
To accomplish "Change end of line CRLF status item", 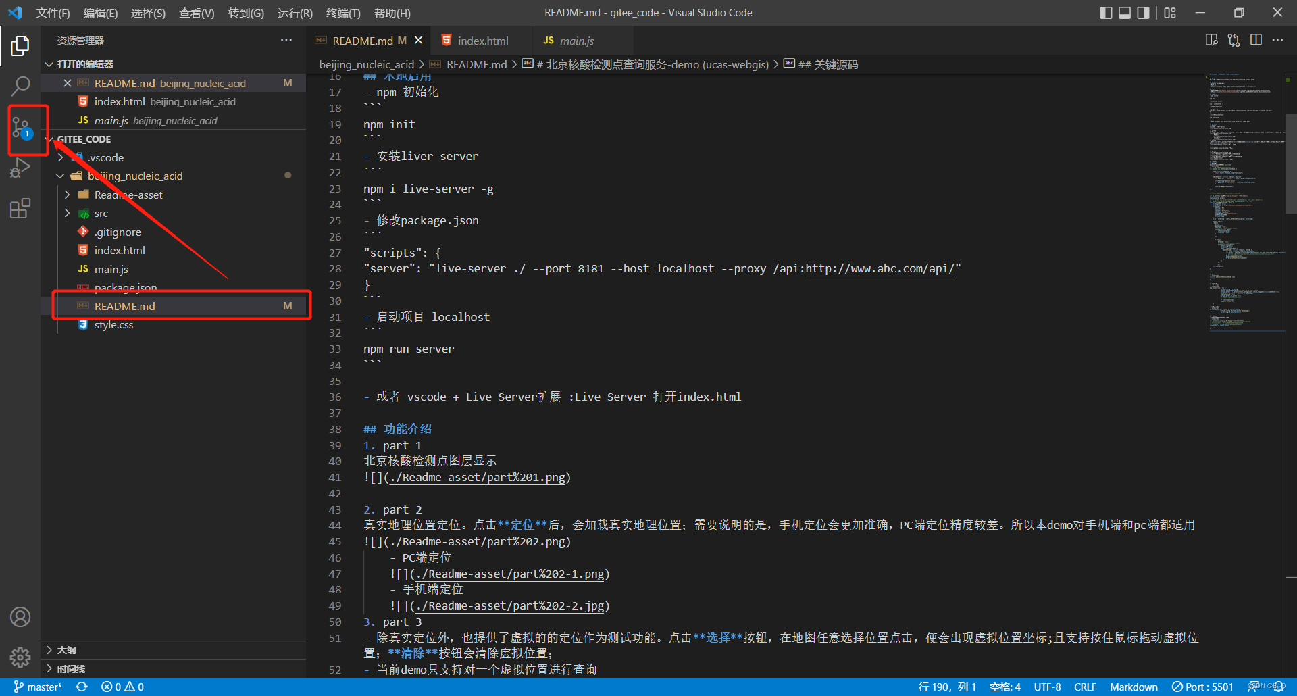I will [1085, 687].
